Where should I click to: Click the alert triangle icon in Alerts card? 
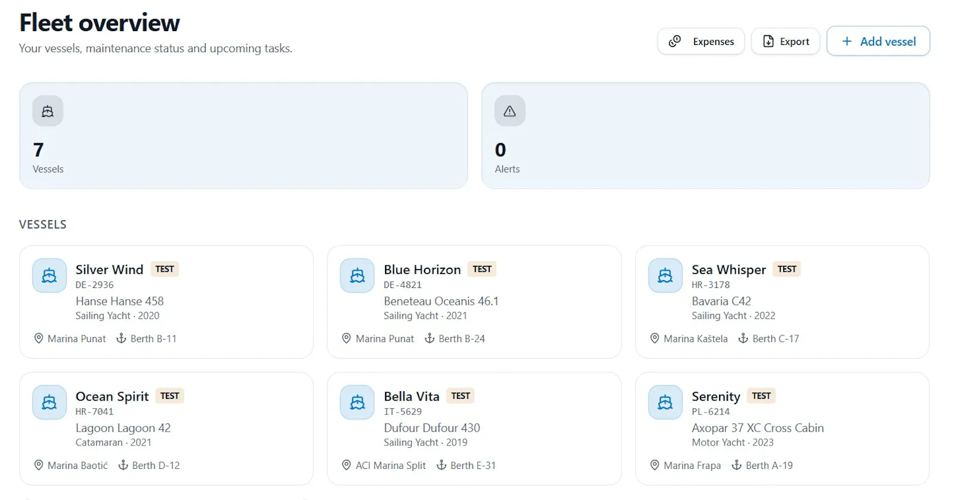click(510, 111)
